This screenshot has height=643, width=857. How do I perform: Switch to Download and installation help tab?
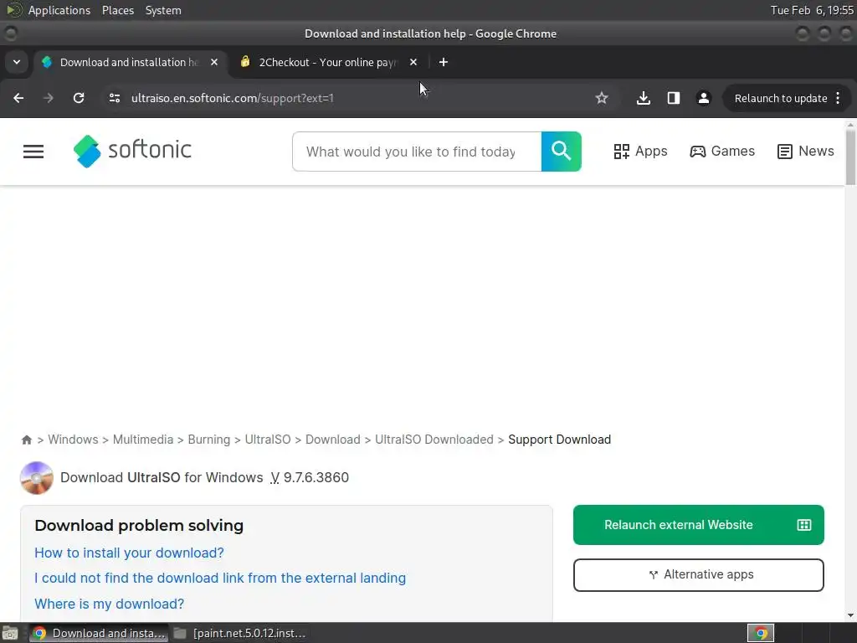tap(129, 62)
